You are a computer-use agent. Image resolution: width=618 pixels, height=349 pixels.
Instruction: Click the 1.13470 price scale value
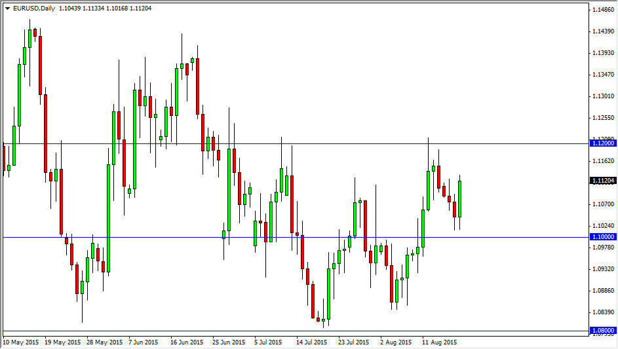[604, 75]
